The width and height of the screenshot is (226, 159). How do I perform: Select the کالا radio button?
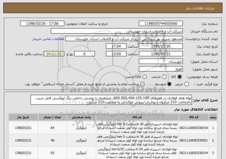click(x=180, y=77)
